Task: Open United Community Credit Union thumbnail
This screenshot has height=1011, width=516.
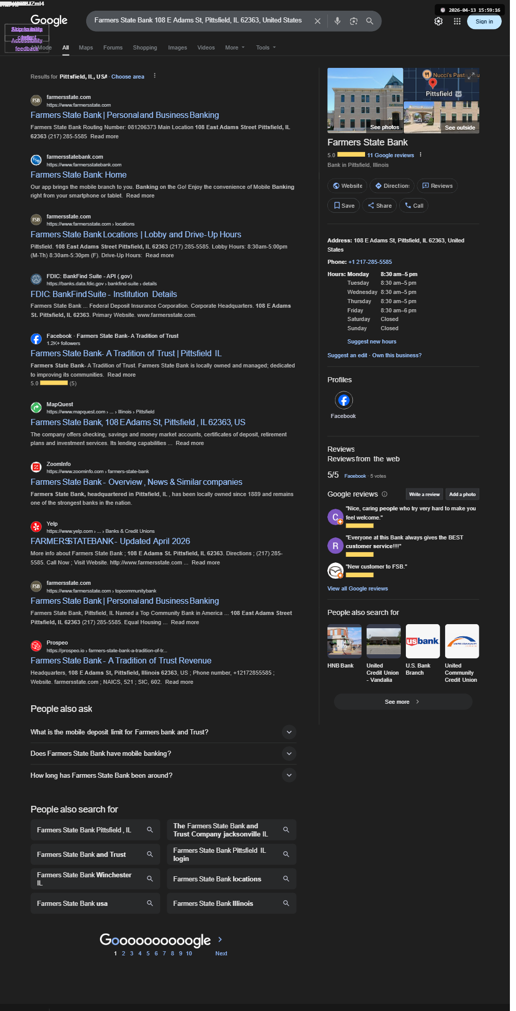Action: (462, 641)
